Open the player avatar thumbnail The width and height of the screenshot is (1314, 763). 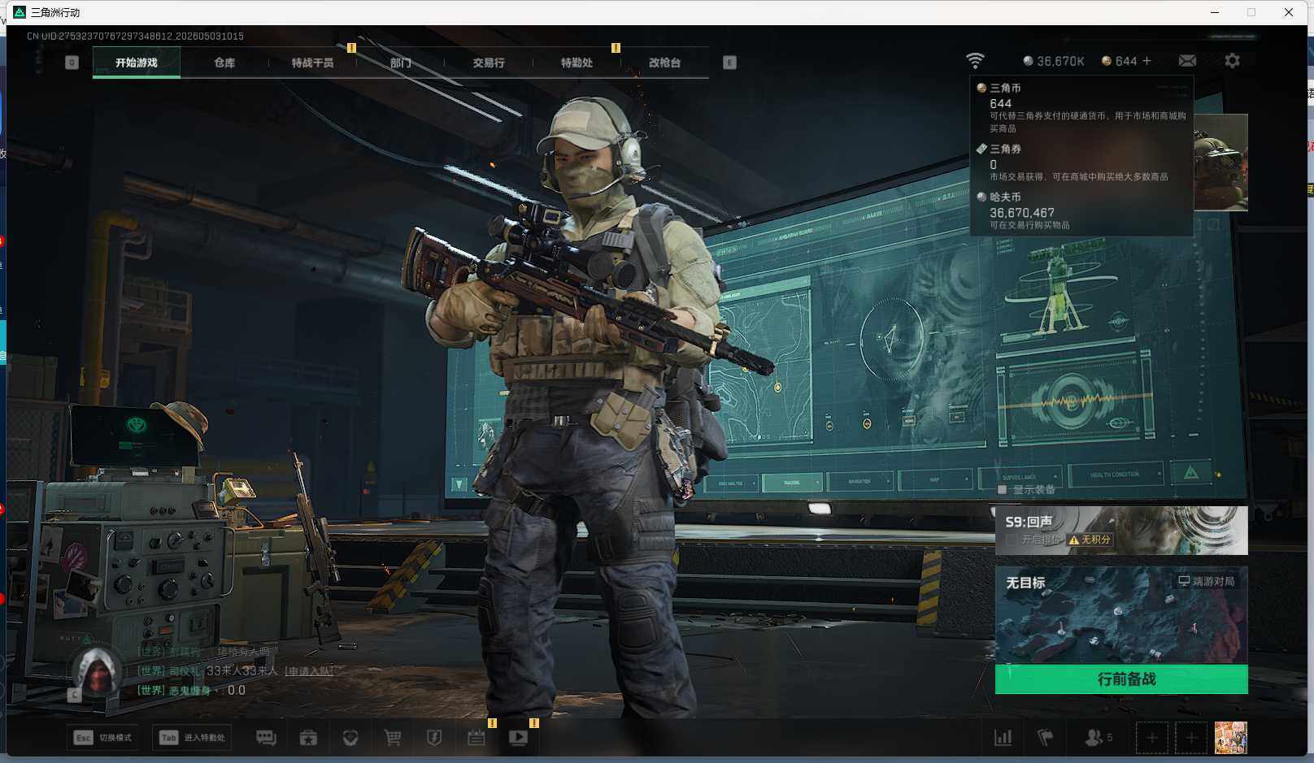click(1230, 738)
